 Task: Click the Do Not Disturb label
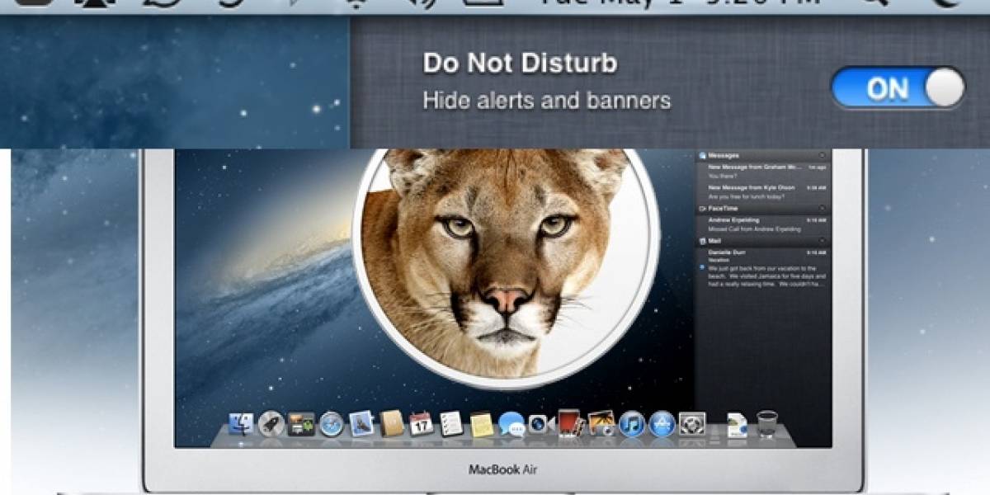[x=520, y=64]
